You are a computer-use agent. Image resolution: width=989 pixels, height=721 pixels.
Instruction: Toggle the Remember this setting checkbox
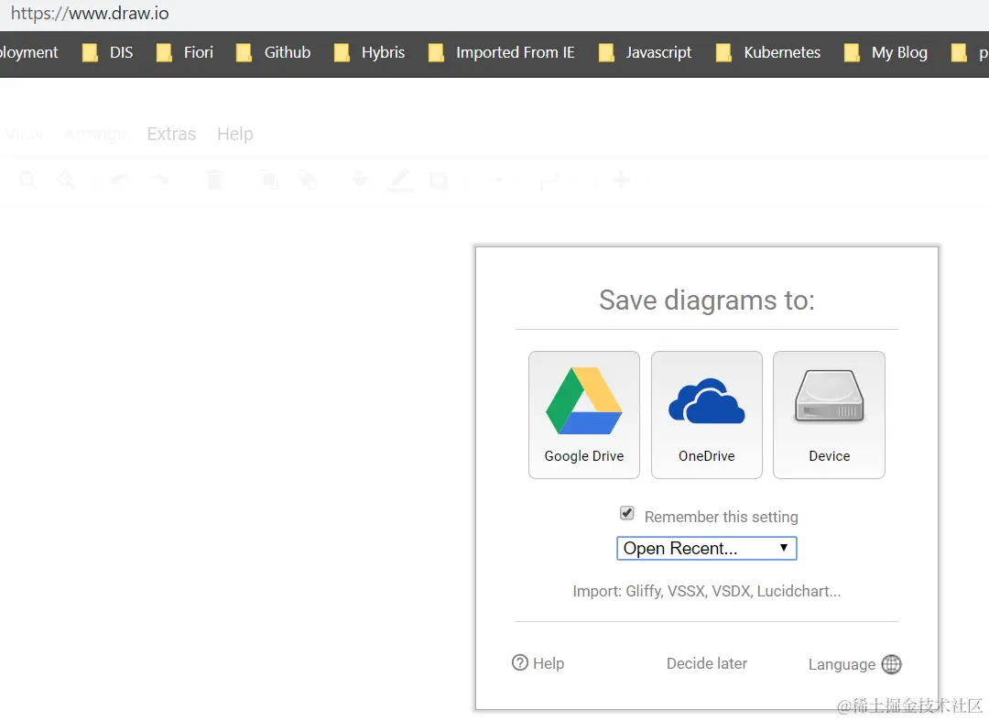click(x=627, y=513)
